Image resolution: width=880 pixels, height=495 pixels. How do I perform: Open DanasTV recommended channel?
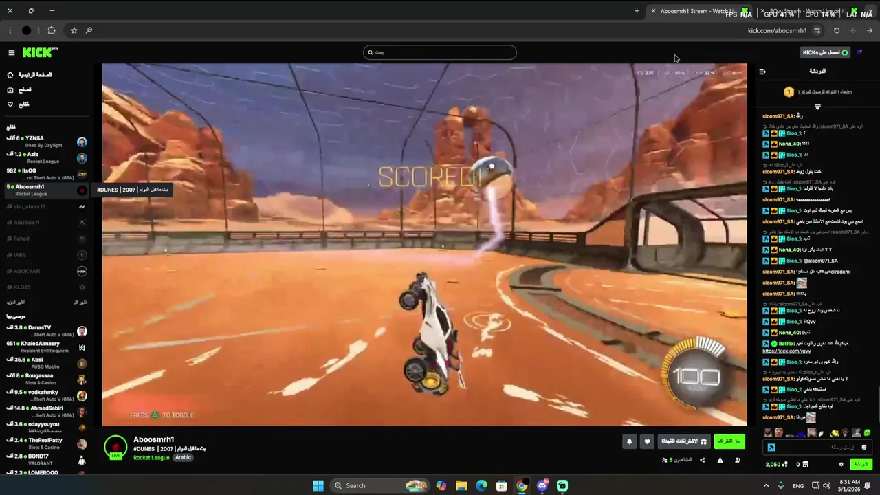47,331
